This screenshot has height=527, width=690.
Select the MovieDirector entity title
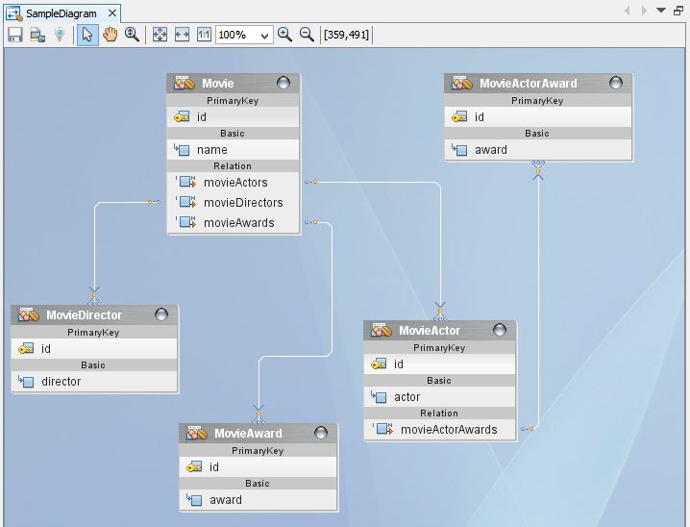tap(84, 314)
